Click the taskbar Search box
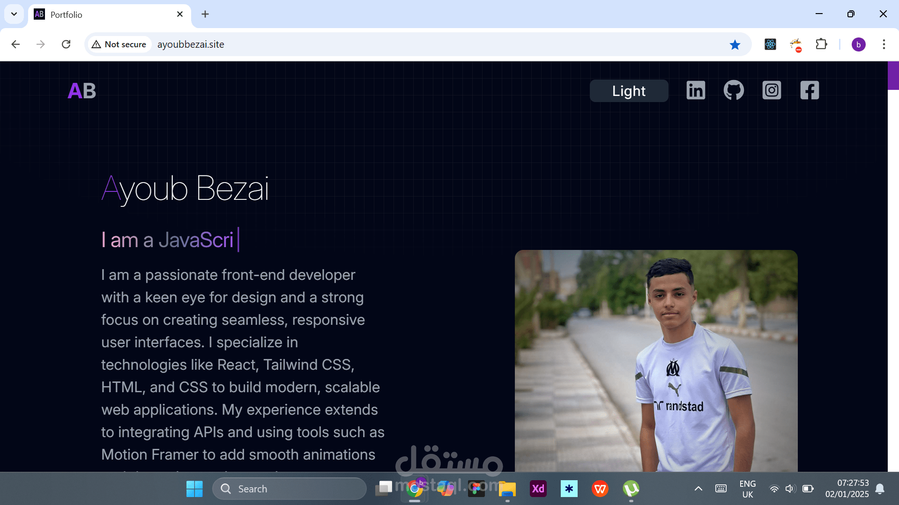Image resolution: width=899 pixels, height=505 pixels. [290, 489]
